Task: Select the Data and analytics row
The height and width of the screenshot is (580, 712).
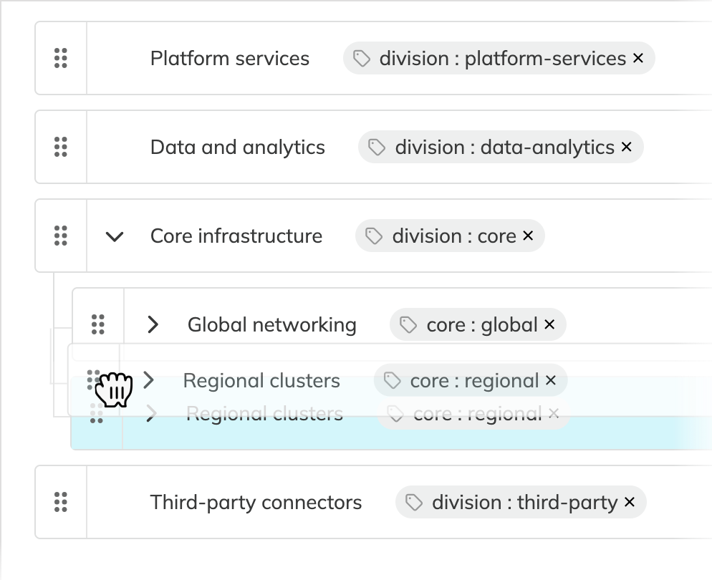Action: [237, 147]
